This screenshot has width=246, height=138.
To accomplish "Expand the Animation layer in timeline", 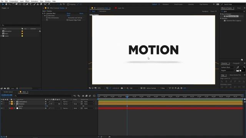I will [10, 102].
